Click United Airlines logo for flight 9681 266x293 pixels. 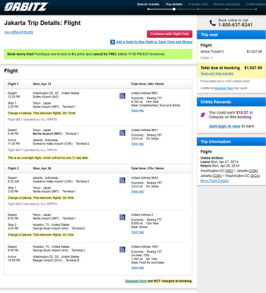tap(122, 96)
